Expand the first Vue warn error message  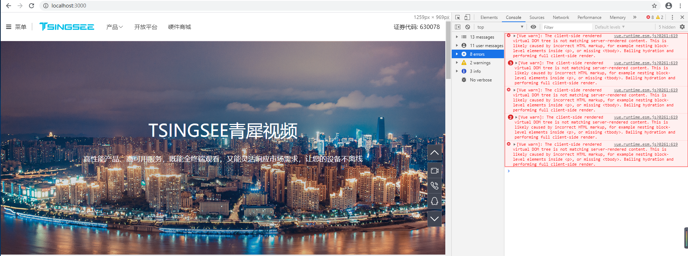click(514, 36)
